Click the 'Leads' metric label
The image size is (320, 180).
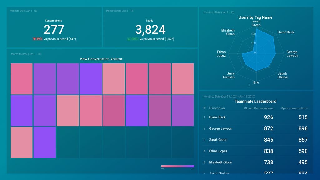pyautogui.click(x=150, y=21)
